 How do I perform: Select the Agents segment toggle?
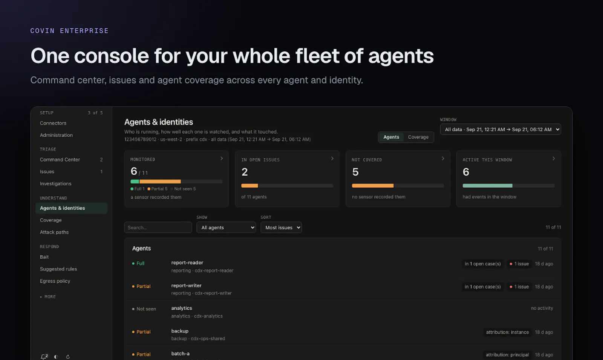coord(391,137)
